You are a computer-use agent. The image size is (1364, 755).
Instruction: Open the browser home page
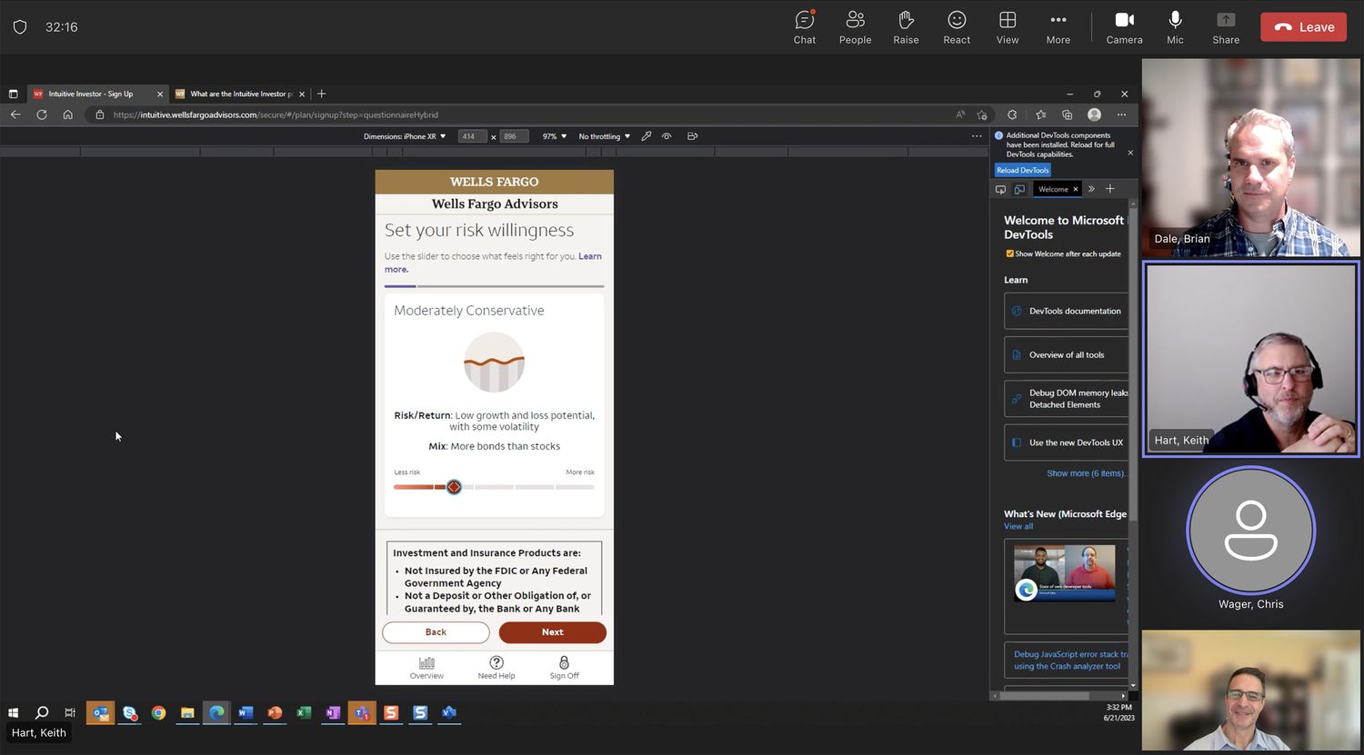67,114
